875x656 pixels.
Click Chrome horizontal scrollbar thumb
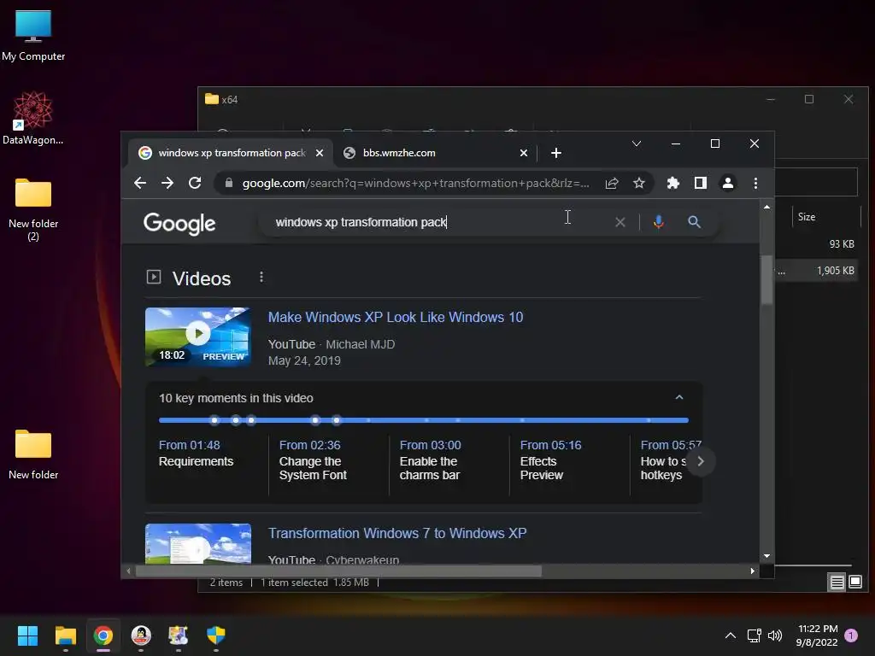coord(338,571)
